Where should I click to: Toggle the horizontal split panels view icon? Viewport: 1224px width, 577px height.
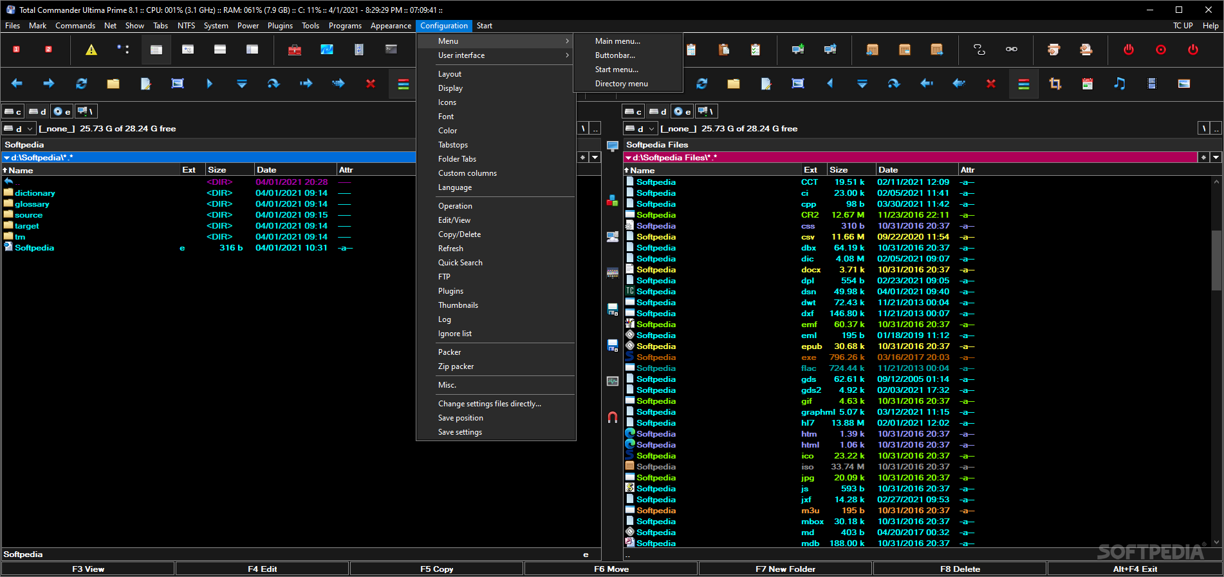[220, 50]
